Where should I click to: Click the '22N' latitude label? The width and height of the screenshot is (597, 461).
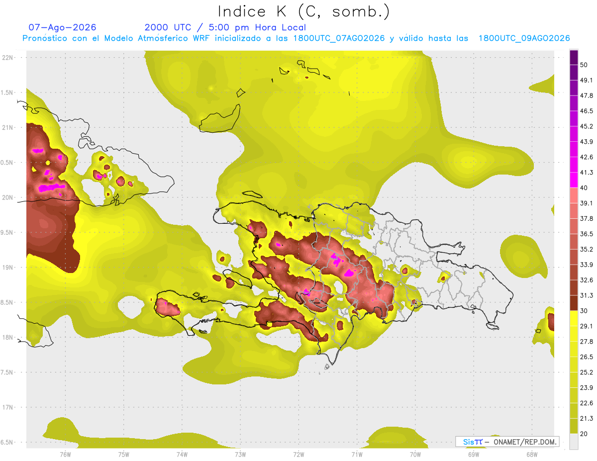7,57
